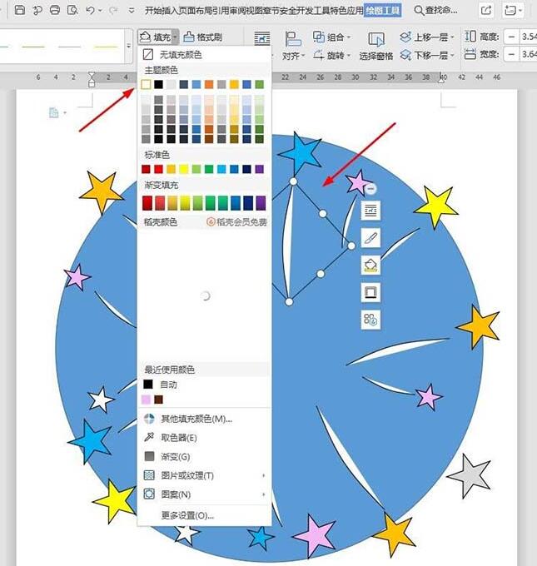This screenshot has height=566, width=537.
Task: Pick the white theme color swatch
Action: tap(146, 84)
